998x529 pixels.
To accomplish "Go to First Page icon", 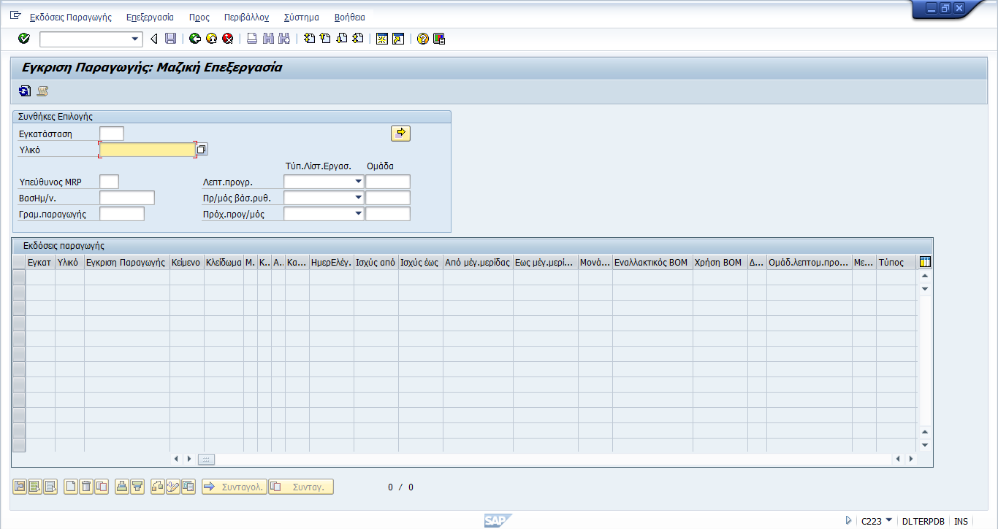I will tap(310, 39).
